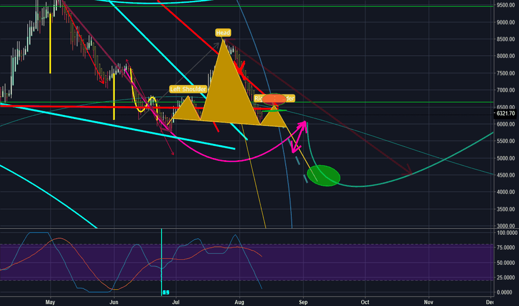
Task: Click the Left Shoulder pattern label
Action: (188, 89)
